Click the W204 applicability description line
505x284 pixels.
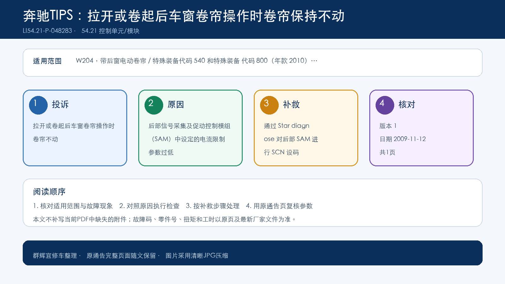point(196,61)
